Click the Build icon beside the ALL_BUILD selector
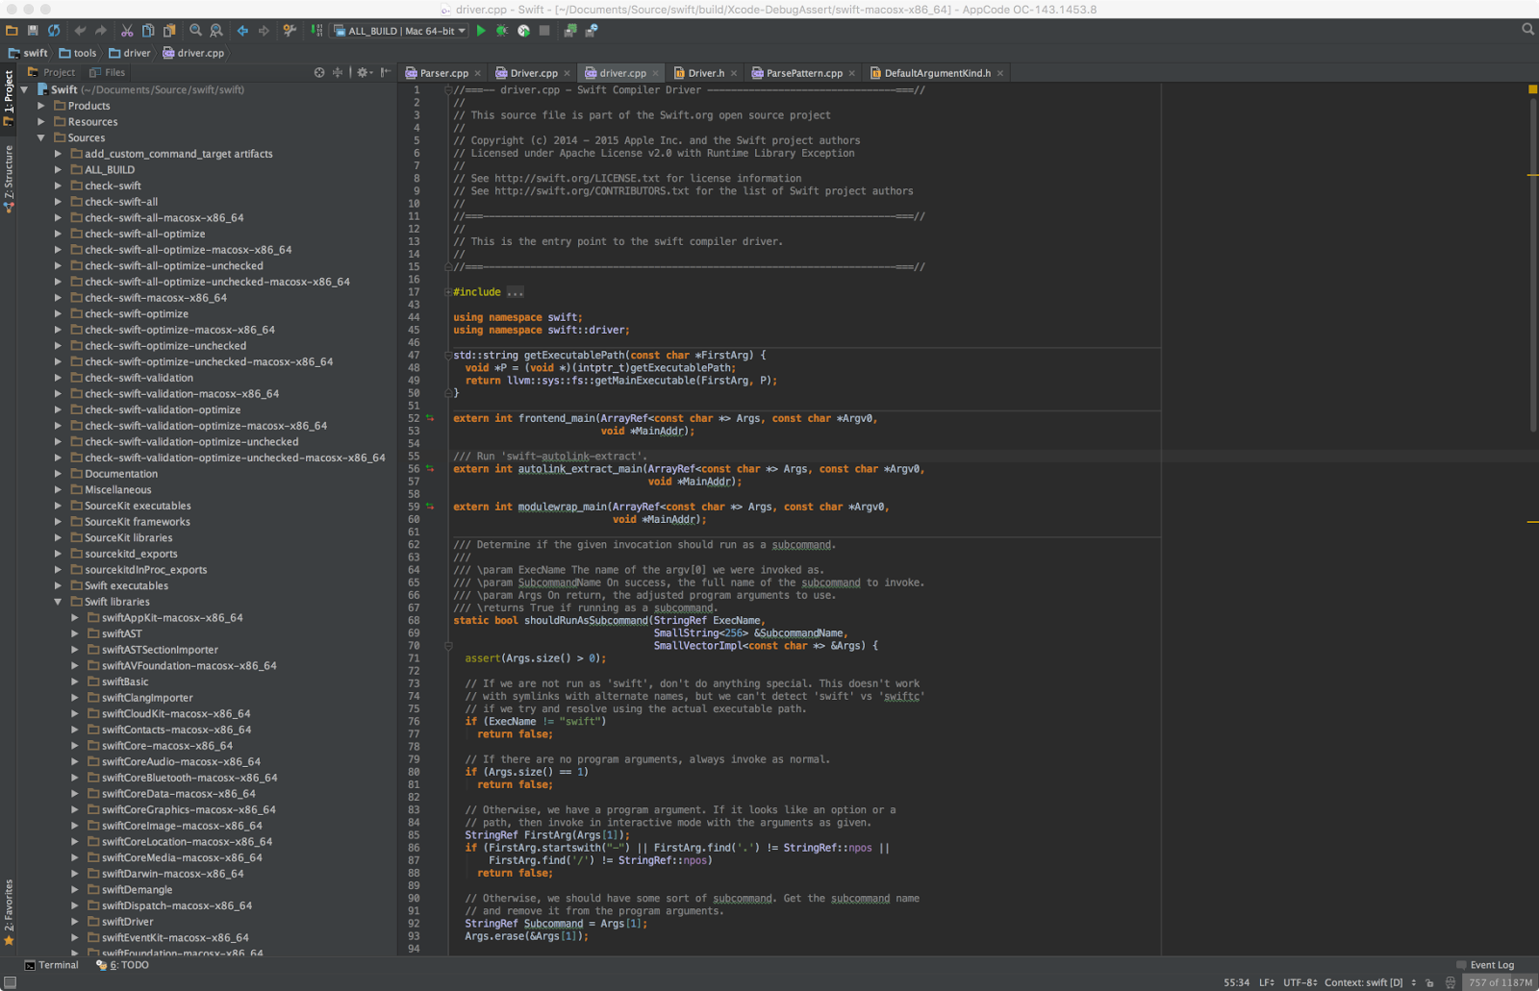The height and width of the screenshot is (991, 1539). [316, 31]
